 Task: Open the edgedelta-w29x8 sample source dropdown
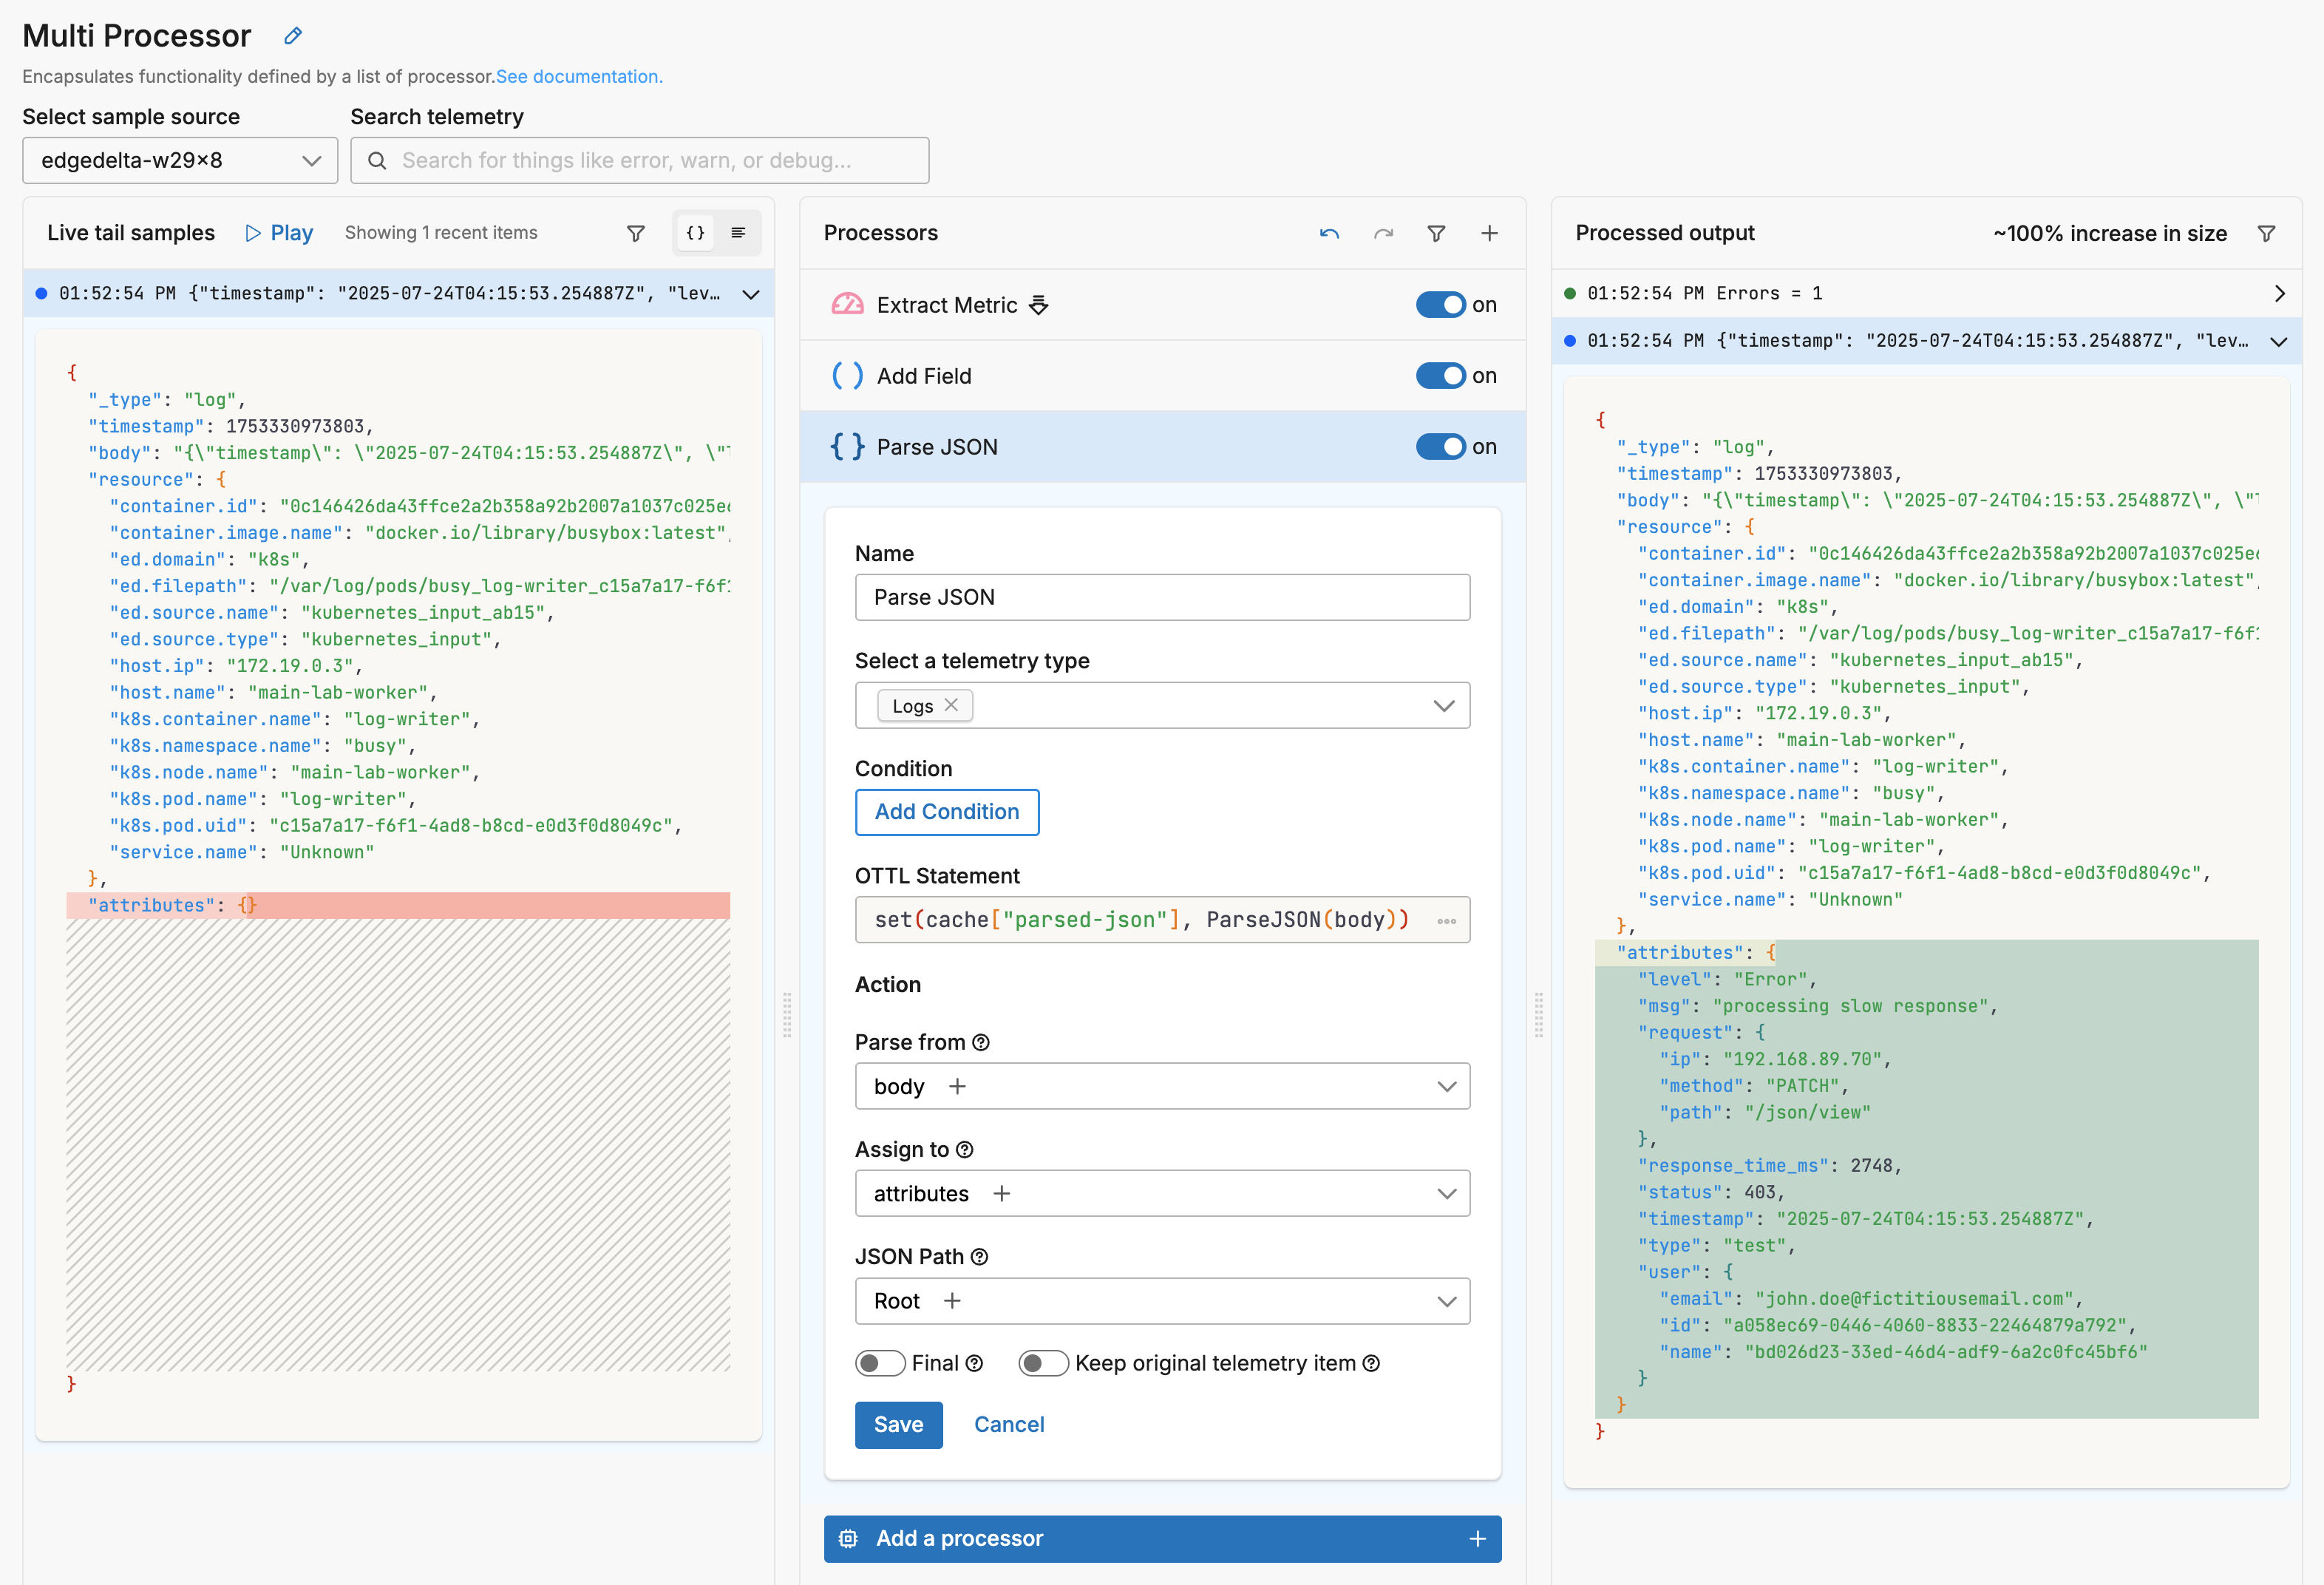(x=180, y=160)
